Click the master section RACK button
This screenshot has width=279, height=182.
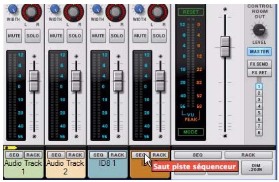click(248, 155)
